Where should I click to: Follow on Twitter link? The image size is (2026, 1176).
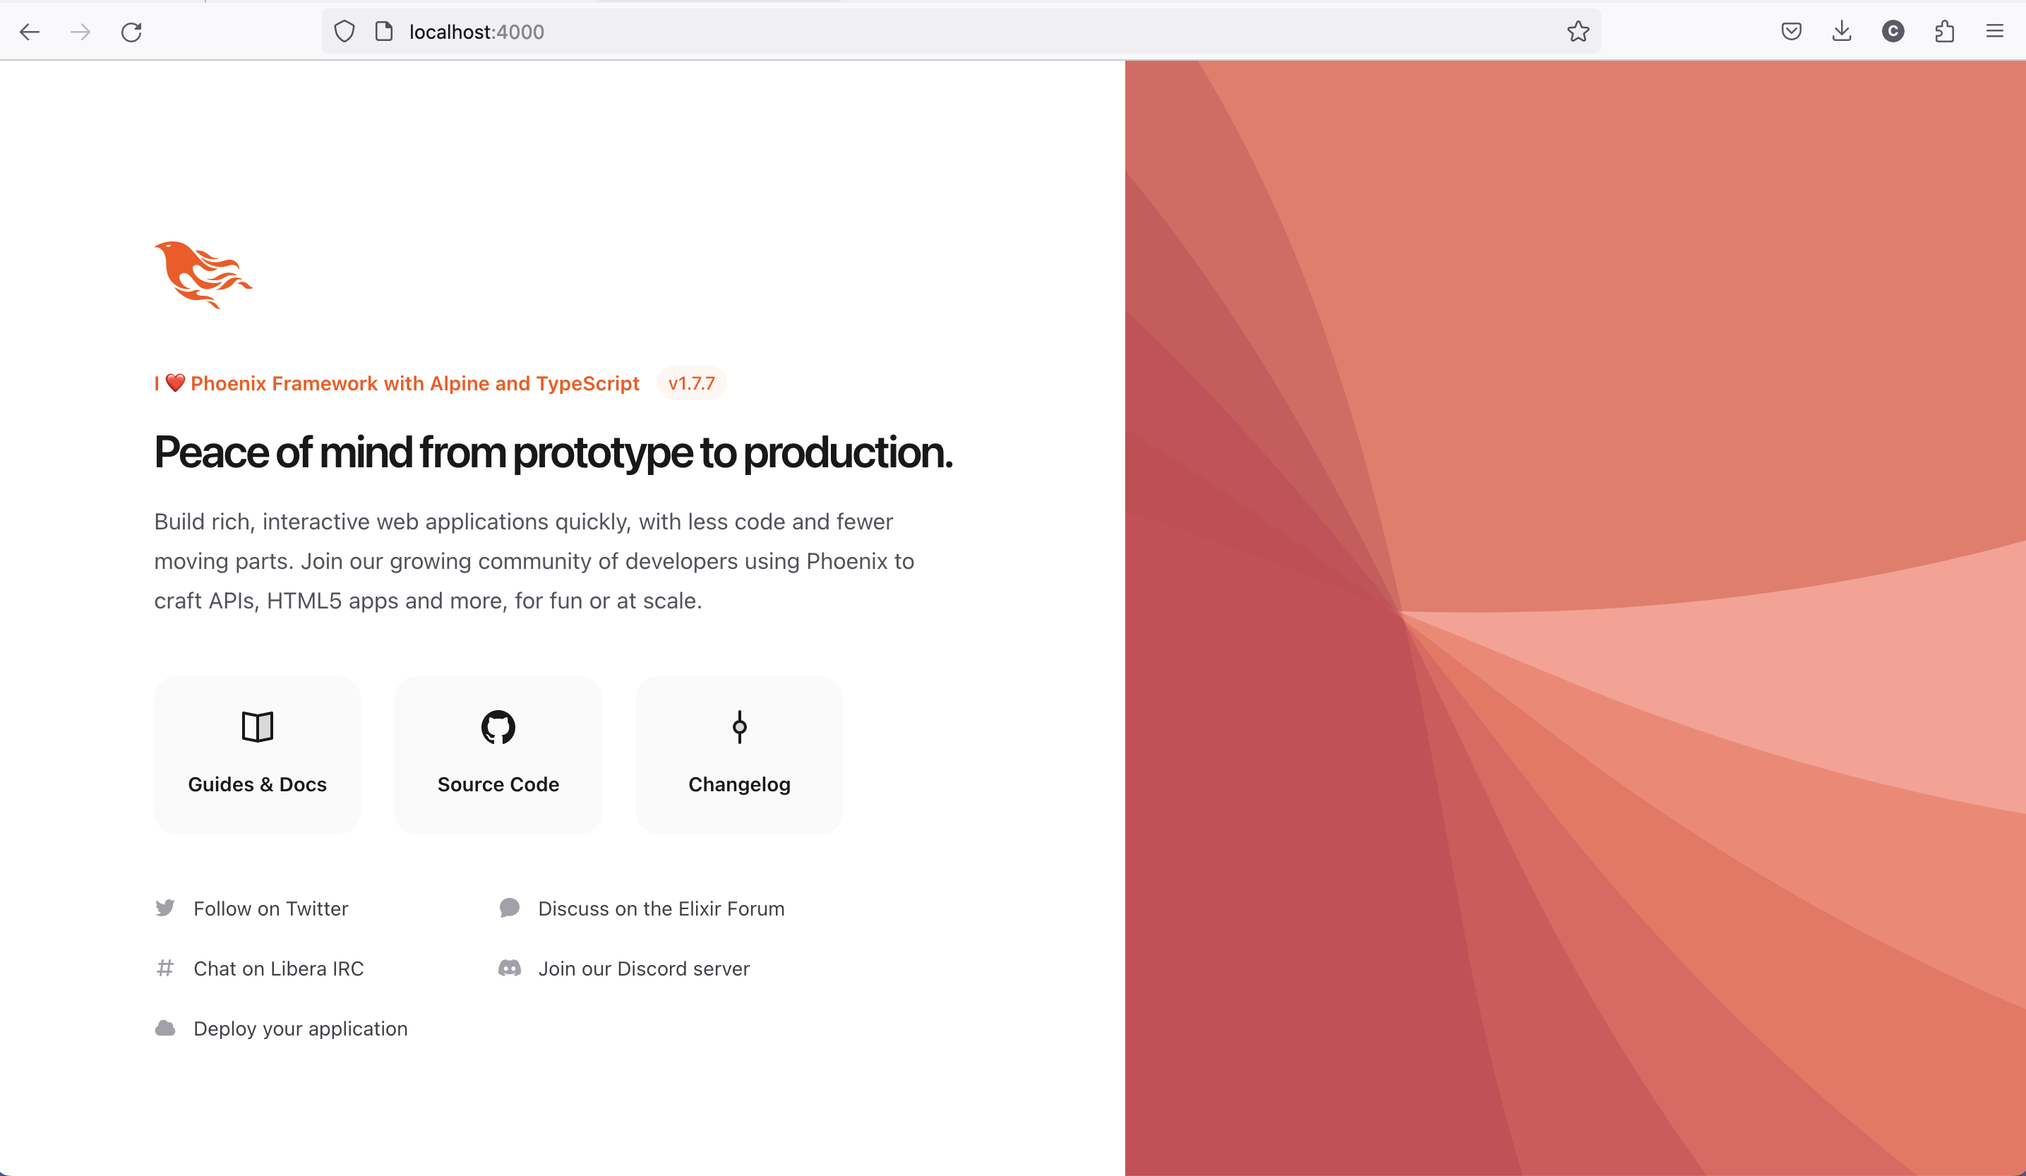[271, 908]
